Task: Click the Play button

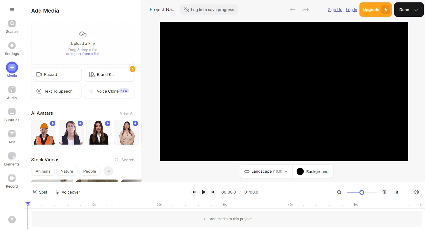Action: tap(204, 192)
